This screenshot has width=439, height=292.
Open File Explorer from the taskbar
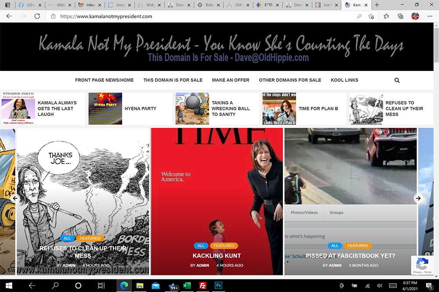140,285
